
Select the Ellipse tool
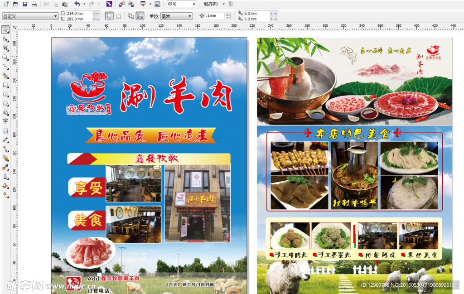[5, 94]
